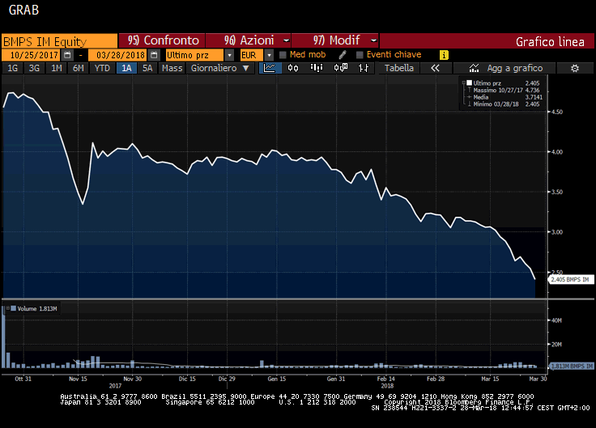Select the Mass time range tab
This screenshot has height=428, width=596.
tap(172, 68)
